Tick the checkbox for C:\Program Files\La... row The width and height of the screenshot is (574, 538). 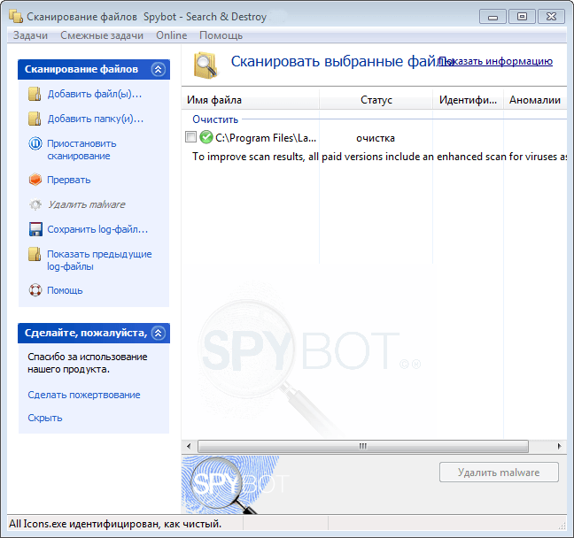(190, 137)
